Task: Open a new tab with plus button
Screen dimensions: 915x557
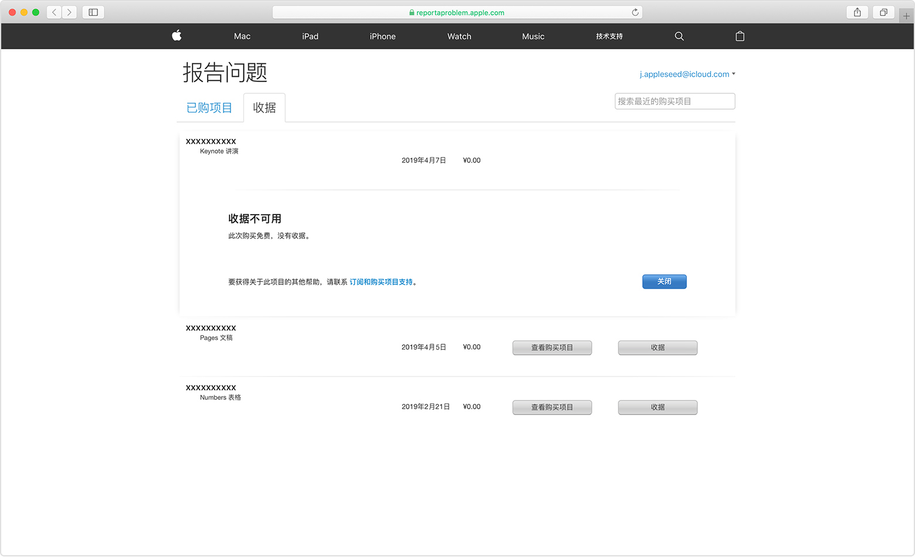Action: [906, 16]
